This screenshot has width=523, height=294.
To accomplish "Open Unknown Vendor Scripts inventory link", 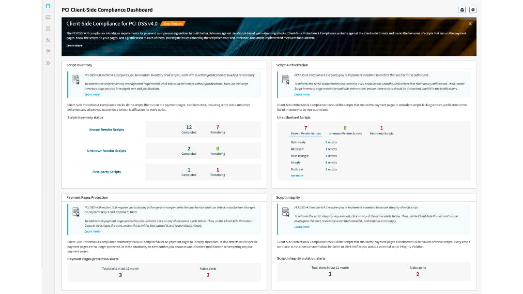I will click(107, 151).
